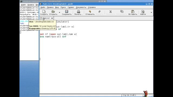Open the Вид menu in gedit

(x=57, y=7)
